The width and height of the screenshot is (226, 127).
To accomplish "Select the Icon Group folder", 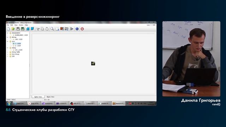I will 16,54.
